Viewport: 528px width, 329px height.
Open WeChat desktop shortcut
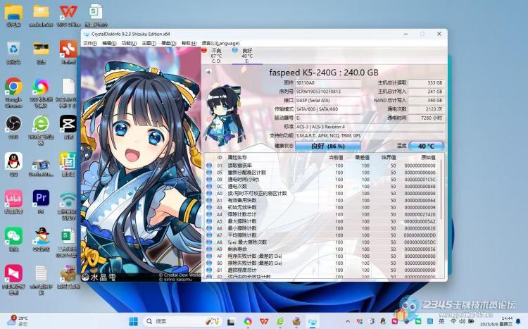click(13, 240)
